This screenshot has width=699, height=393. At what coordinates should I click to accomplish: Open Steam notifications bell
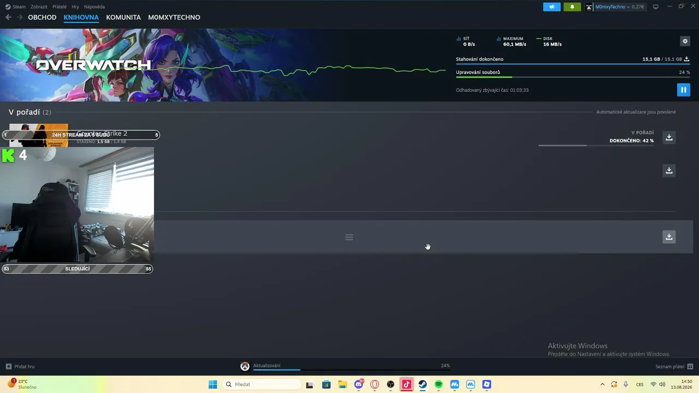point(572,7)
